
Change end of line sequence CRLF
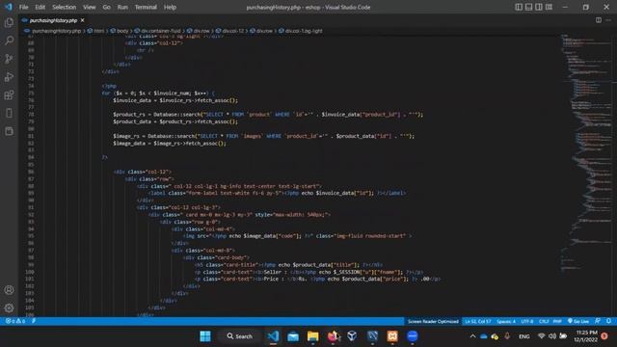544,321
